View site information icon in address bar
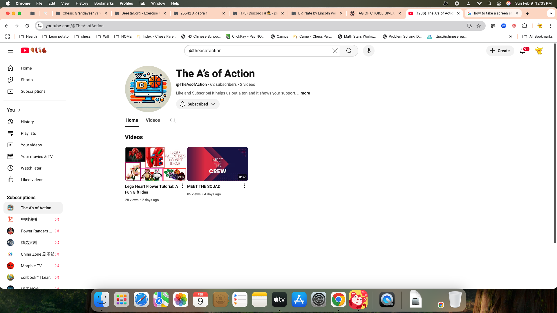557x313 pixels. pos(40,26)
